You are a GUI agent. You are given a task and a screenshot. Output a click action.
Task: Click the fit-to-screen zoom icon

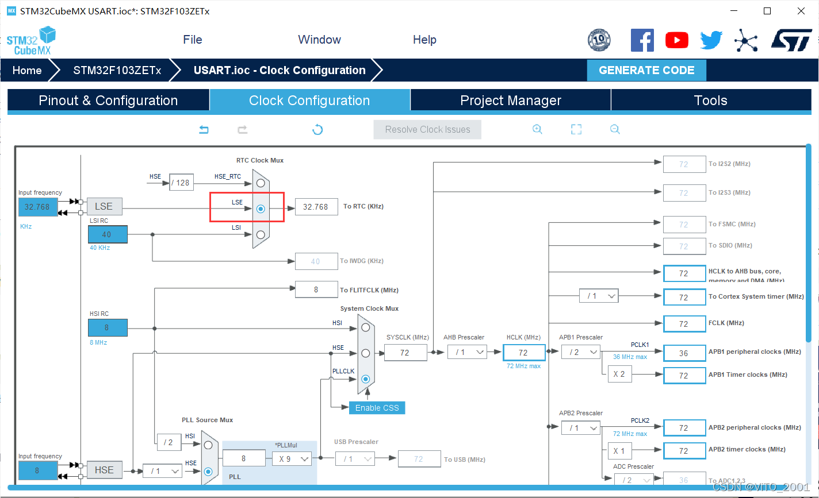tap(576, 130)
